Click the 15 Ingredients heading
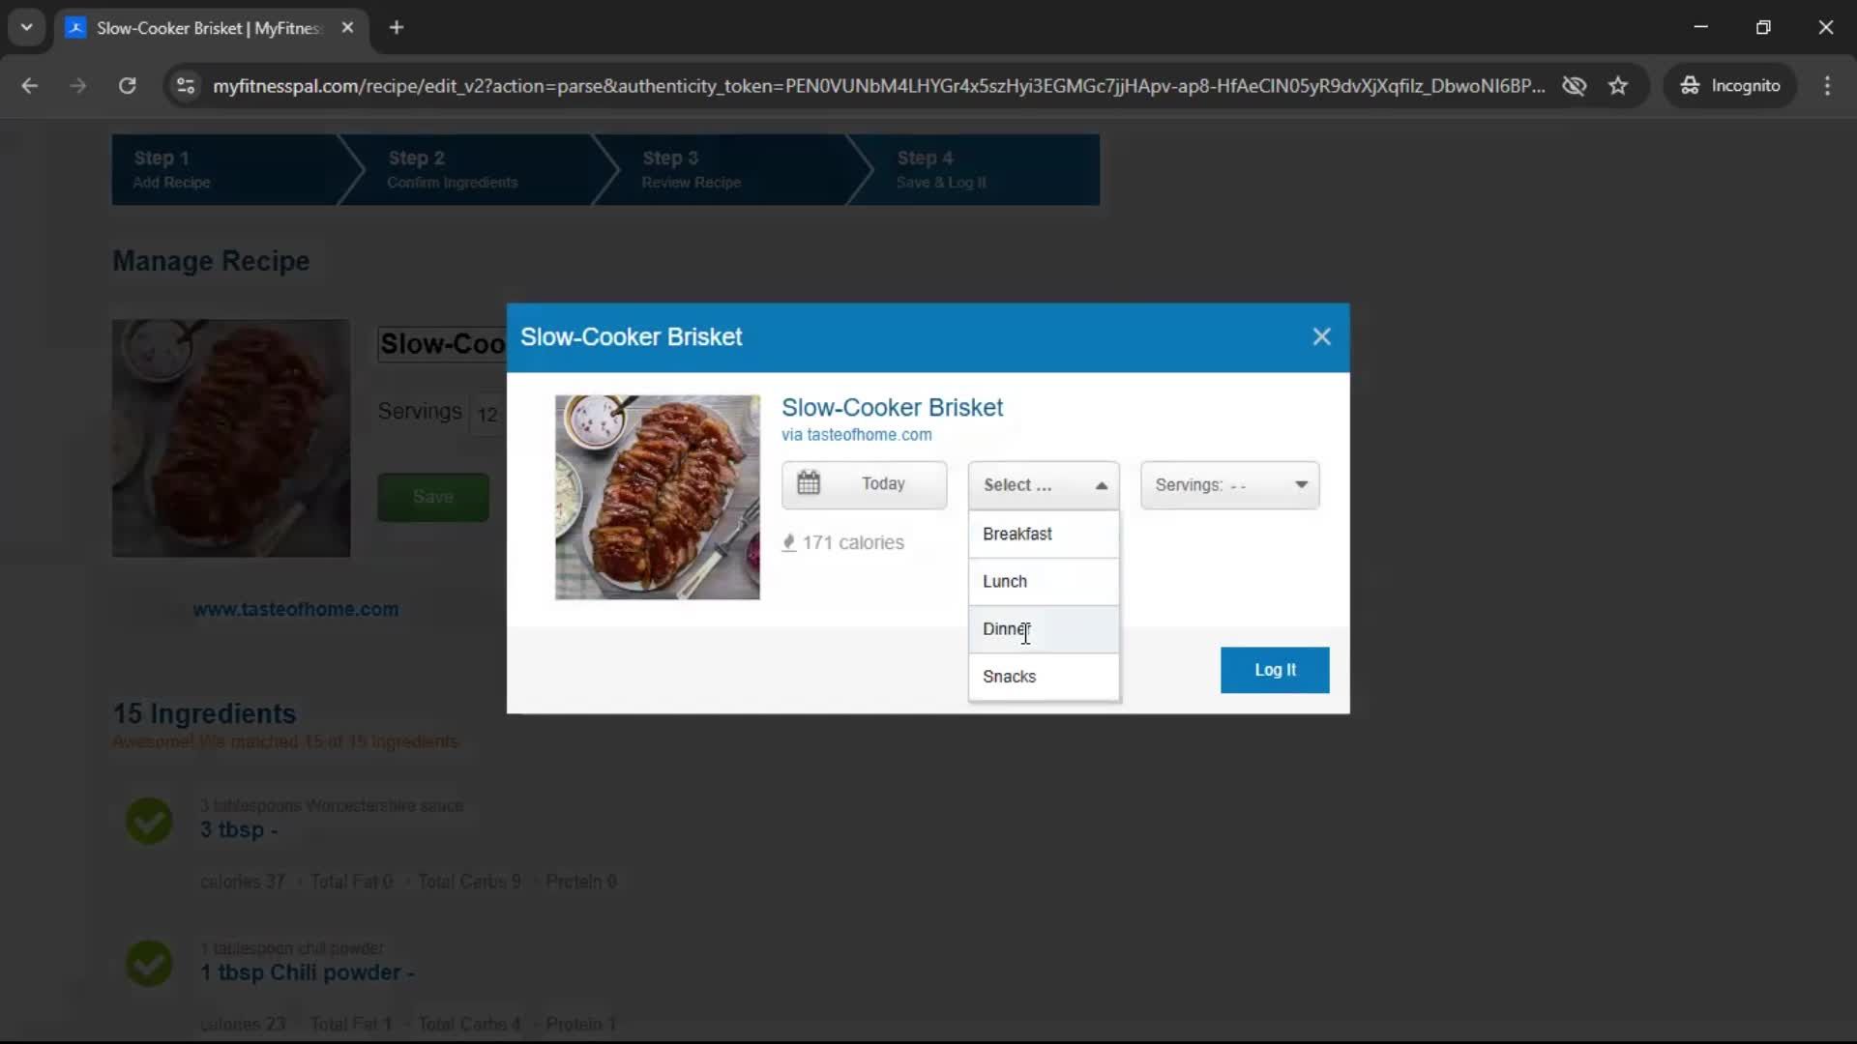The image size is (1857, 1044). click(x=205, y=713)
